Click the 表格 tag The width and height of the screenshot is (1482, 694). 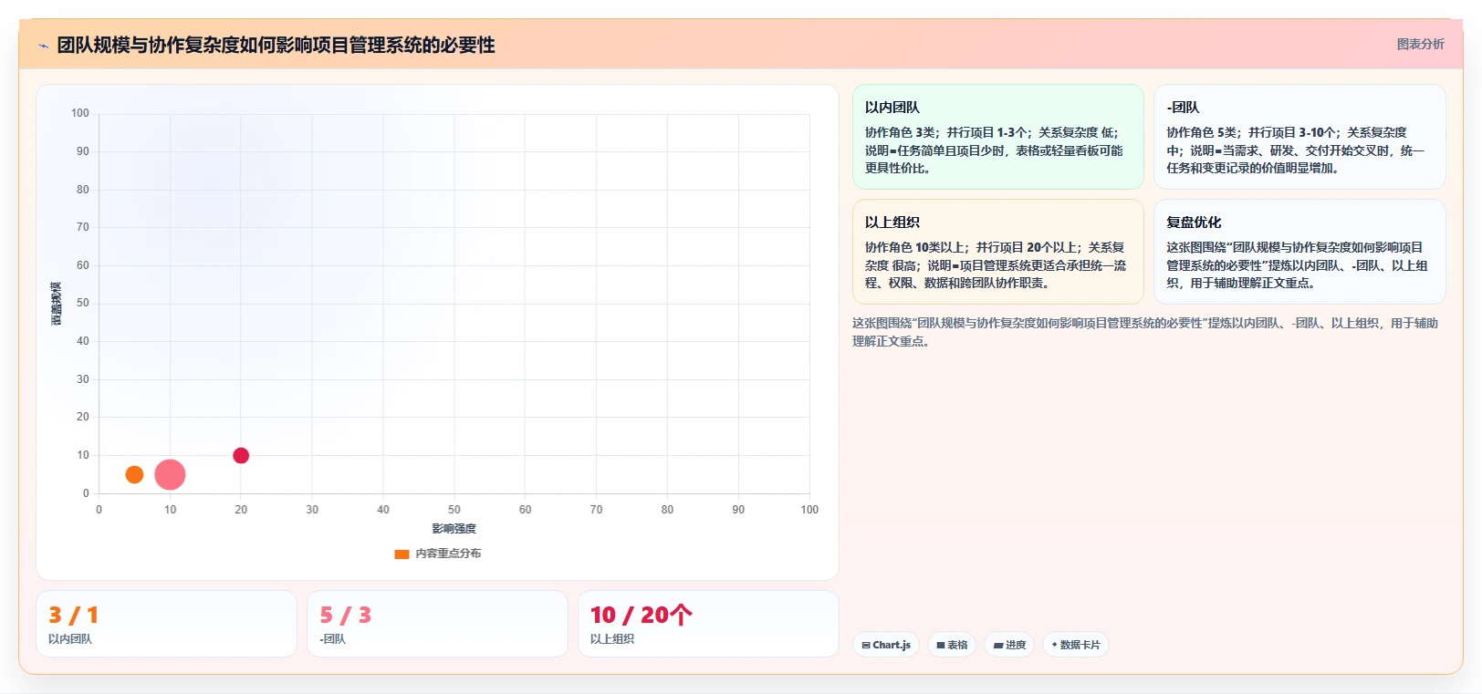click(x=952, y=645)
